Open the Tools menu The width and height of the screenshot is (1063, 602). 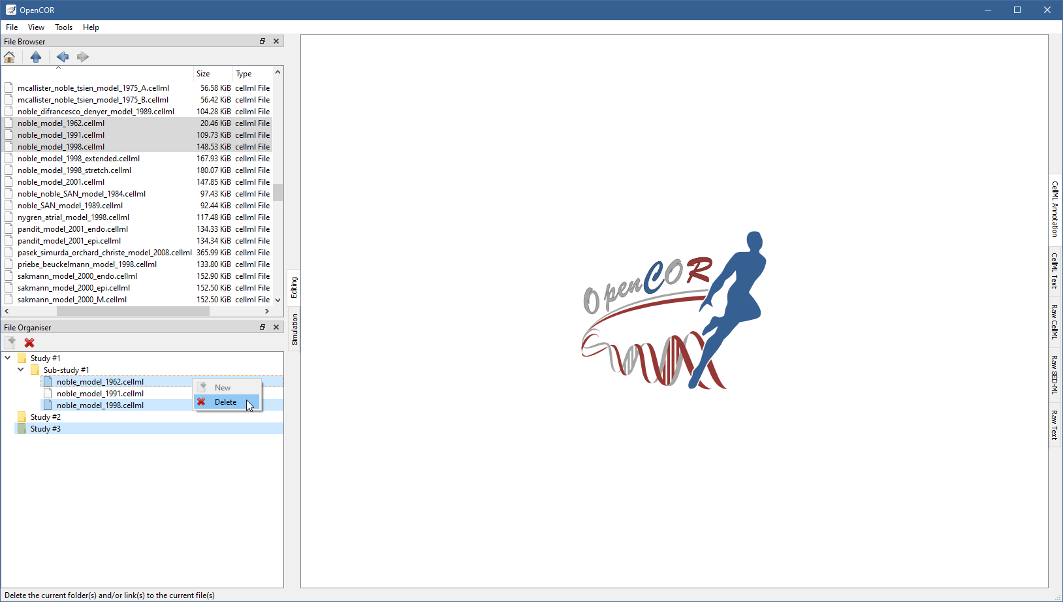coord(63,27)
